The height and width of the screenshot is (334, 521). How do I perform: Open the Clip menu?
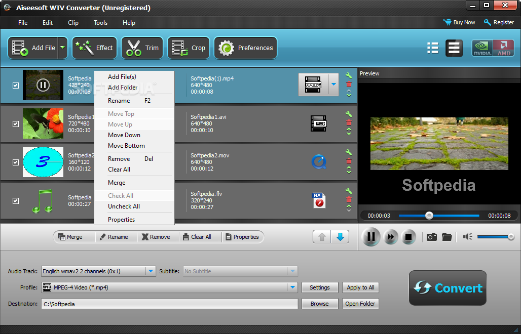[x=73, y=23]
